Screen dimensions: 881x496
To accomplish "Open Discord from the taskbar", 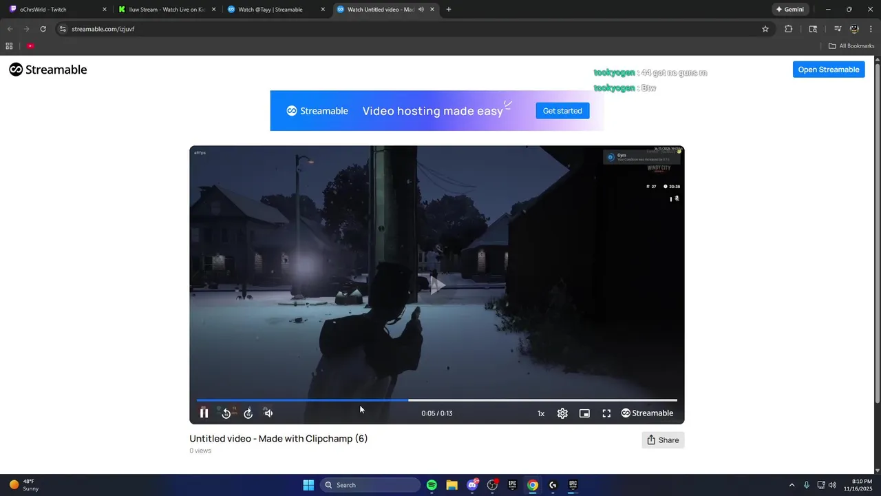I will [472, 485].
